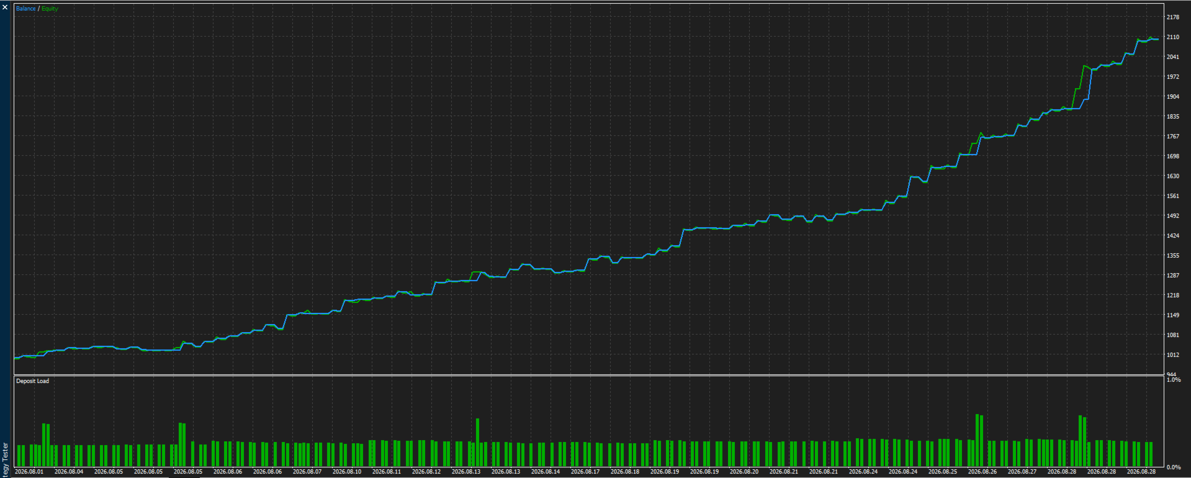Click the tall deposit load spike above 2026.08.13
1191x478 pixels.
[478, 443]
